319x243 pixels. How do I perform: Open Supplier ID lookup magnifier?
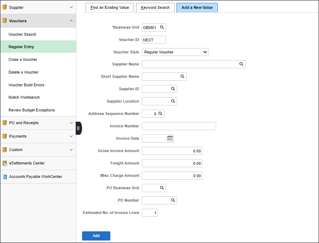(173, 89)
